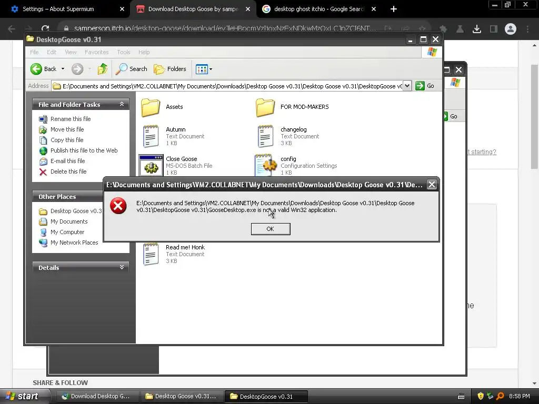Click the browser URL address bar
Viewport: 539px width, 404px height.
coord(224,28)
